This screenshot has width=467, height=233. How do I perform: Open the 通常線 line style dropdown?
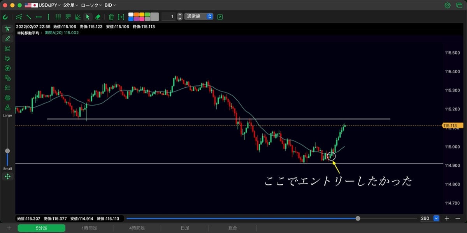(199, 17)
